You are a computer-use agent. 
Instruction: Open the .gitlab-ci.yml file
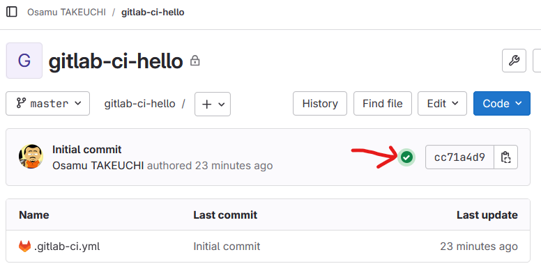click(x=67, y=247)
